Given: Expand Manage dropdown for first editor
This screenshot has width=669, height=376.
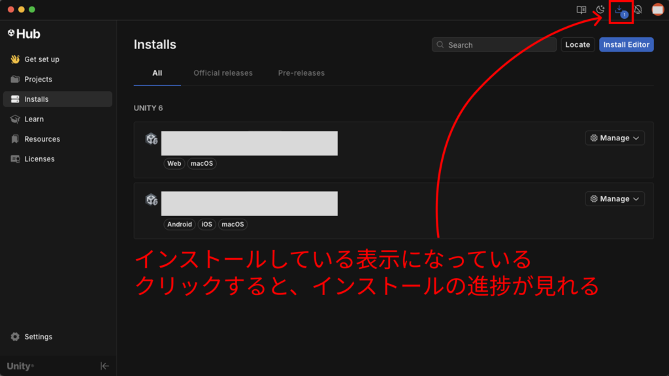Looking at the screenshot, I should (x=614, y=138).
